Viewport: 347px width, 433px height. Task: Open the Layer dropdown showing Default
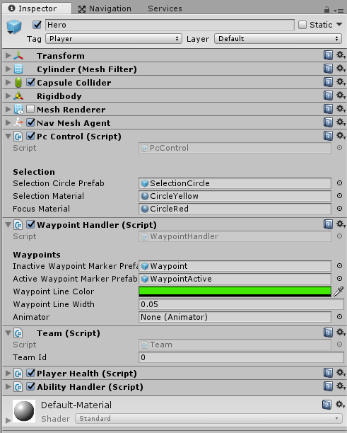(x=278, y=39)
